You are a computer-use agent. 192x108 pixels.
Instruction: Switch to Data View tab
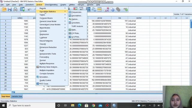point(6,97)
